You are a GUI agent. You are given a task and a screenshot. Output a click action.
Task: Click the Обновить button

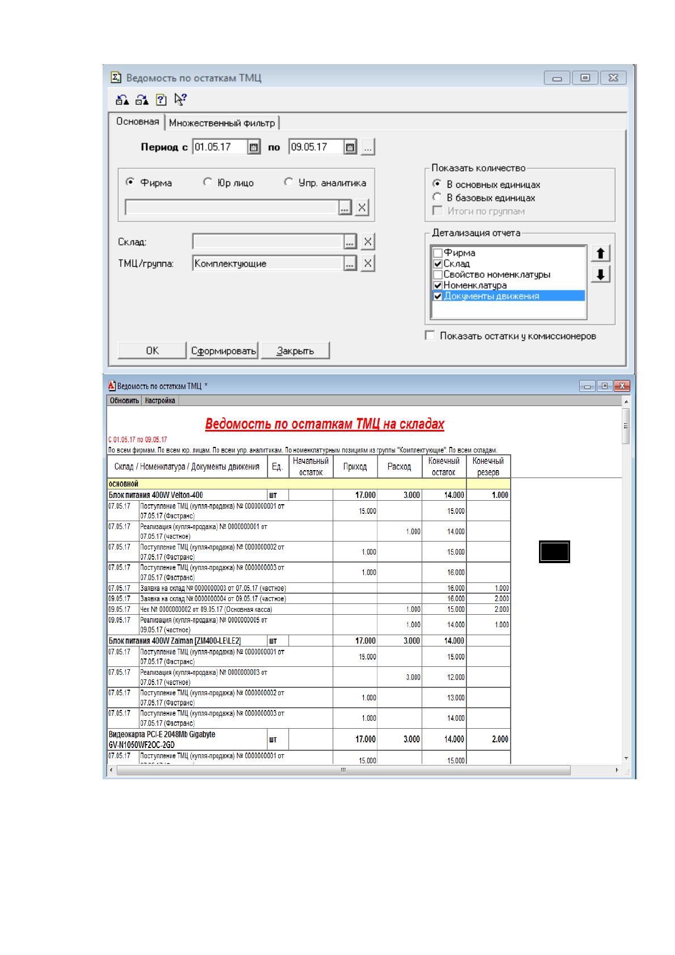tap(124, 401)
